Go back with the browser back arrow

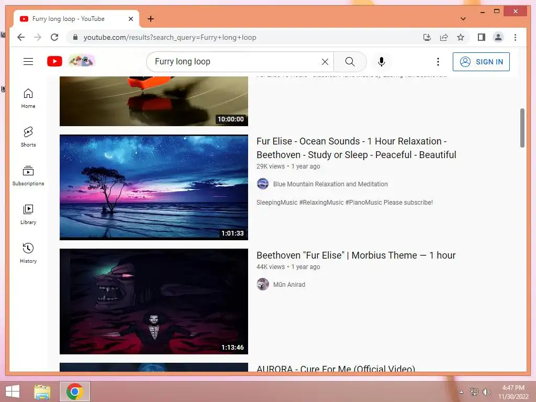(x=21, y=37)
